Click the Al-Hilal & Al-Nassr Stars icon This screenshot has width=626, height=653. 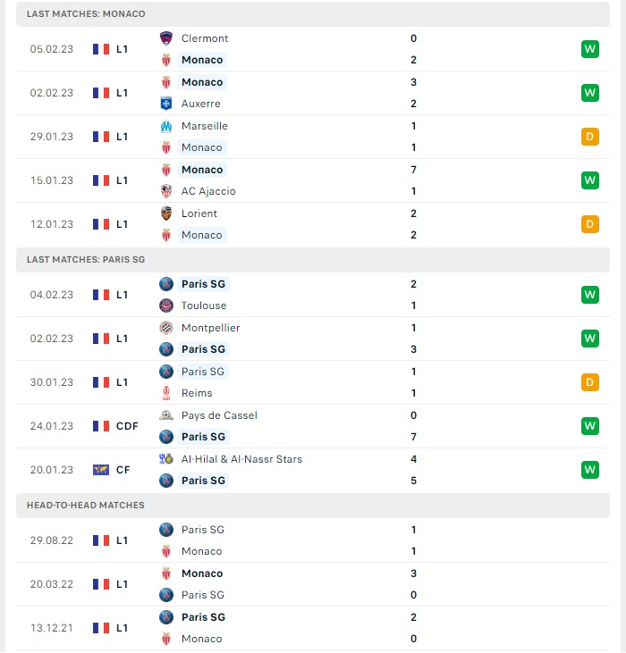click(165, 459)
